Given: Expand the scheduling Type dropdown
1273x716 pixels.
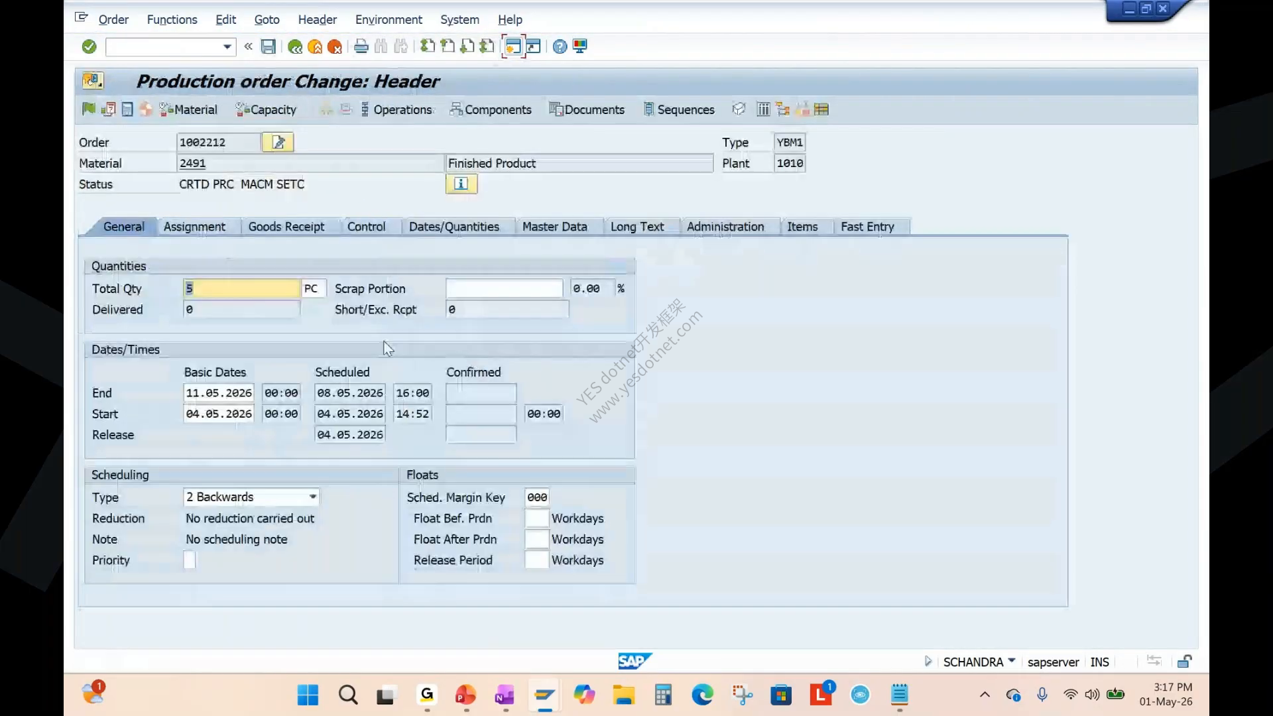Looking at the screenshot, I should point(312,497).
